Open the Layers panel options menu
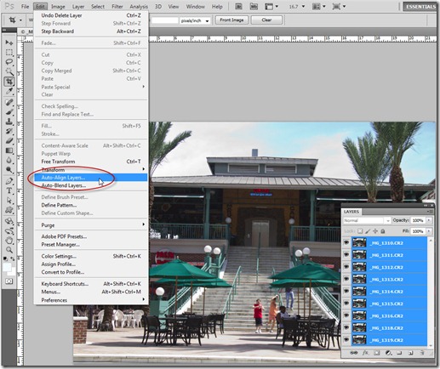 [430, 212]
